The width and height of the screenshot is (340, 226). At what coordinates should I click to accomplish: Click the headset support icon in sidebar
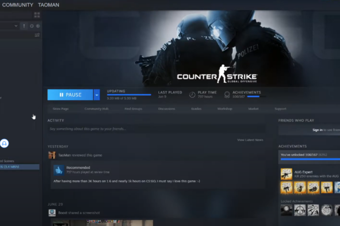pos(4,143)
